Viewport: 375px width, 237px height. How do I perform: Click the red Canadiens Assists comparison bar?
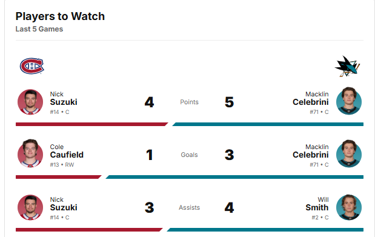click(x=89, y=230)
